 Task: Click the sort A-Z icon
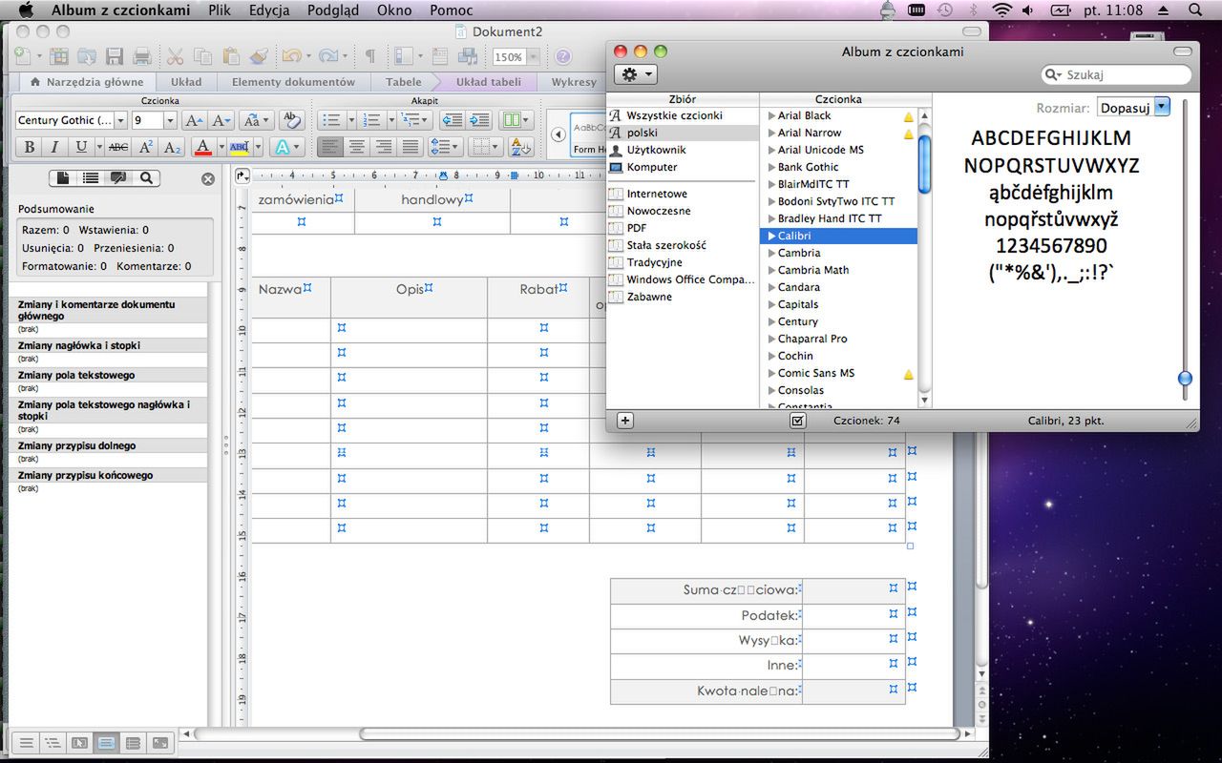(x=519, y=147)
